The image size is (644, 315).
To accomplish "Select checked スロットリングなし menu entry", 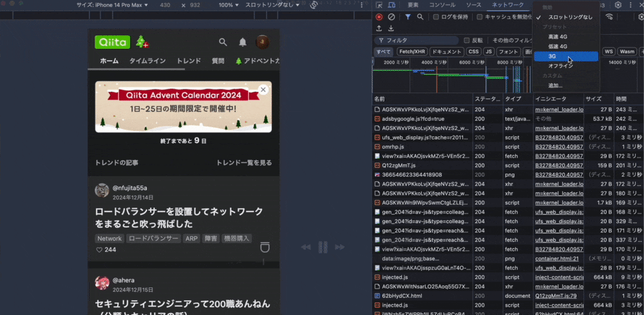I will 566,17.
